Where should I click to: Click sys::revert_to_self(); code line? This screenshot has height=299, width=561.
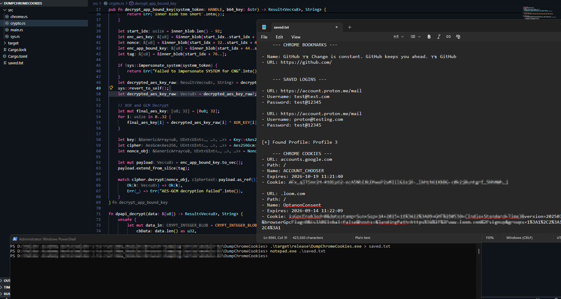coord(144,88)
